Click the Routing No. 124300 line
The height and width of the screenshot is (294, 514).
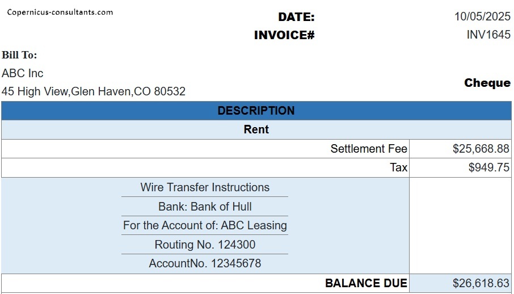[205, 245]
